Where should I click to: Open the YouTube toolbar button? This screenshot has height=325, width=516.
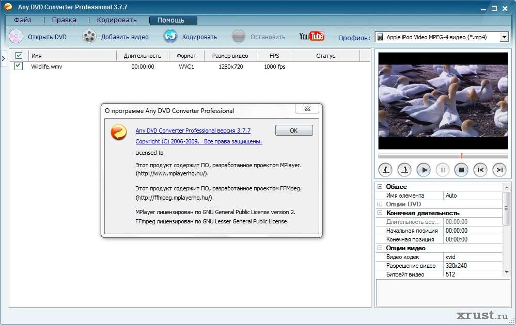pyautogui.click(x=311, y=36)
